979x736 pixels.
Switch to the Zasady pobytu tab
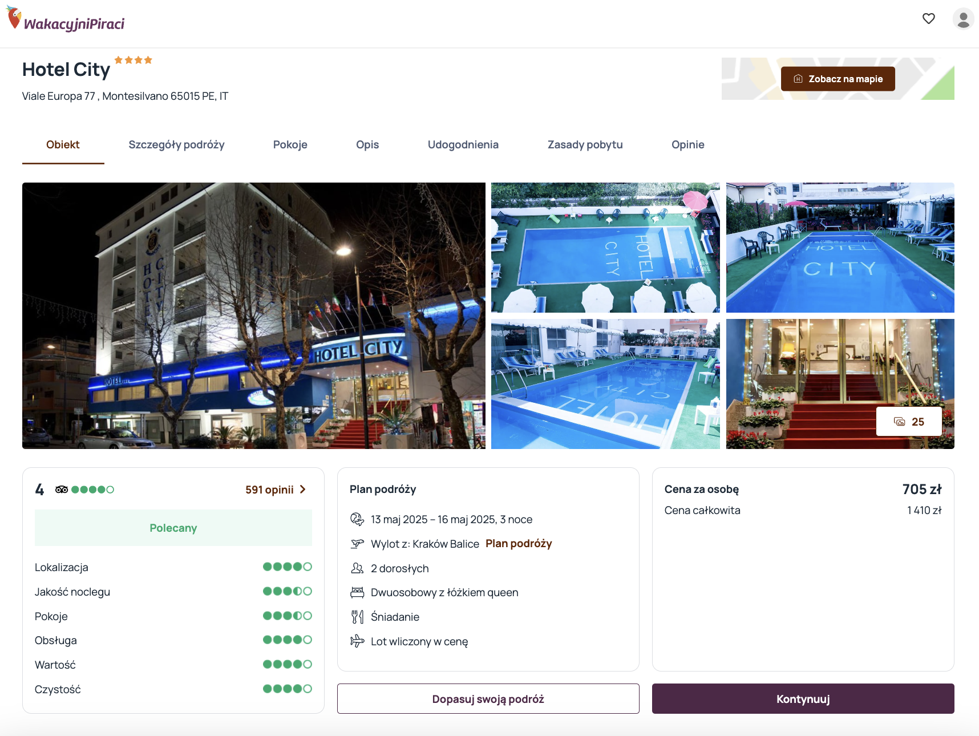585,145
